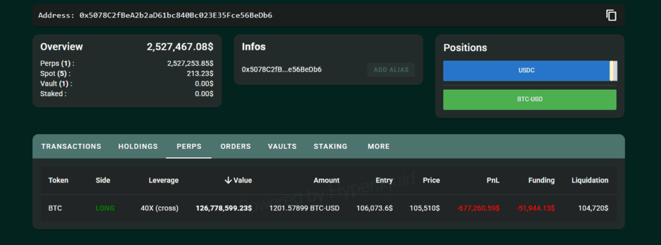This screenshot has height=245, width=661.
Task: Sort by the Entry column header
Action: click(x=384, y=180)
